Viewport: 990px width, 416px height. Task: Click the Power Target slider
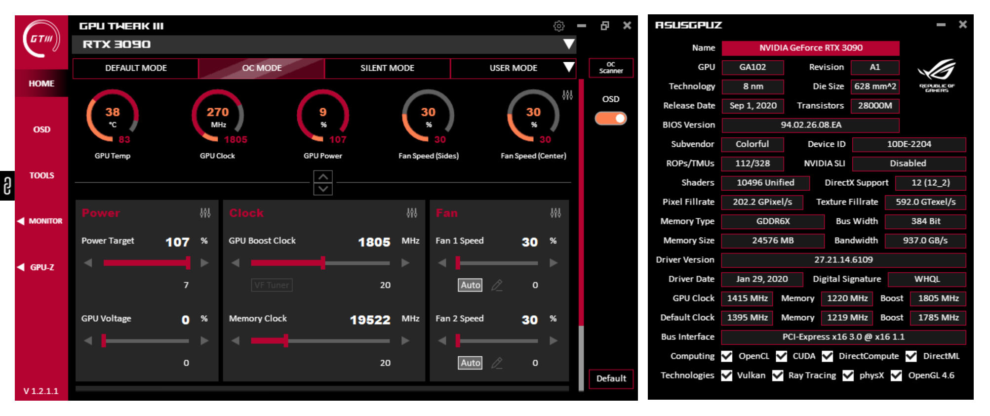point(147,263)
